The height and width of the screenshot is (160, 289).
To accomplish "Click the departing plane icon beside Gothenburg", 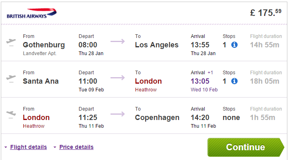I will [11, 42].
